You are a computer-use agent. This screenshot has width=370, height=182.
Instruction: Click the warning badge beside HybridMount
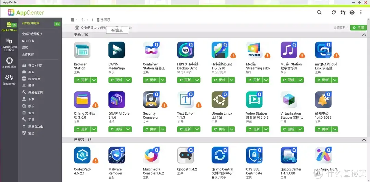coord(233,56)
